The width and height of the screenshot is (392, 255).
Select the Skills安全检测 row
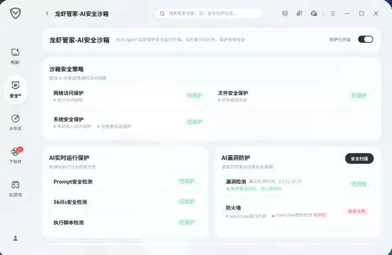pos(125,202)
